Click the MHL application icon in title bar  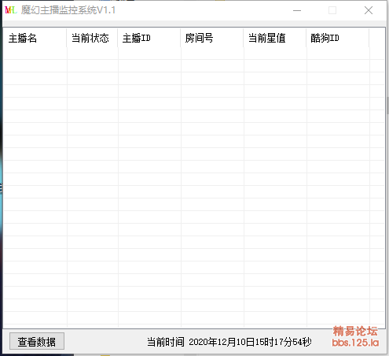pos(11,10)
